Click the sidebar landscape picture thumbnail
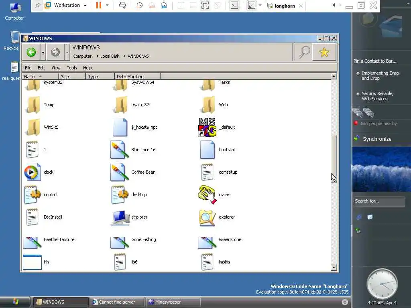 (381, 169)
